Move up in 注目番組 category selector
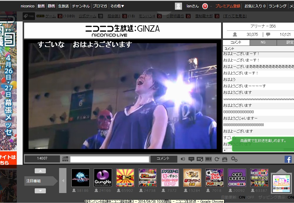 [x=40, y=171]
